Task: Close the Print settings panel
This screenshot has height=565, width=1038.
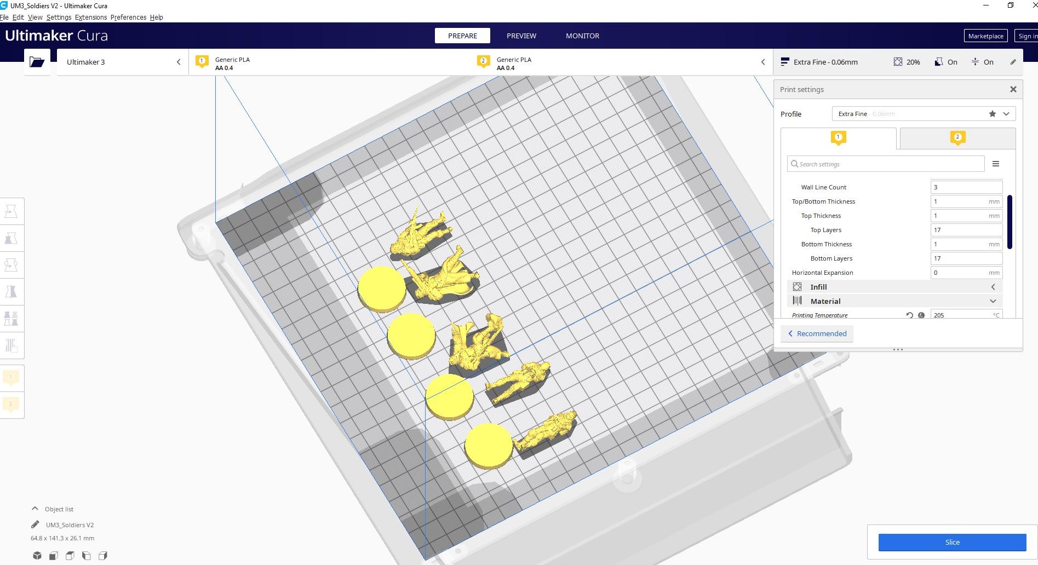Action: pos(1013,89)
